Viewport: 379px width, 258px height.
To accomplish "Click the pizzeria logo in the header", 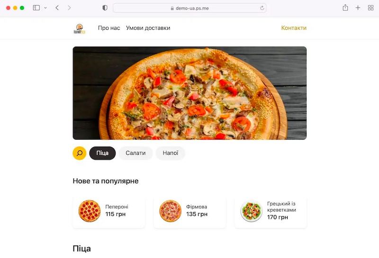I will [80, 29].
